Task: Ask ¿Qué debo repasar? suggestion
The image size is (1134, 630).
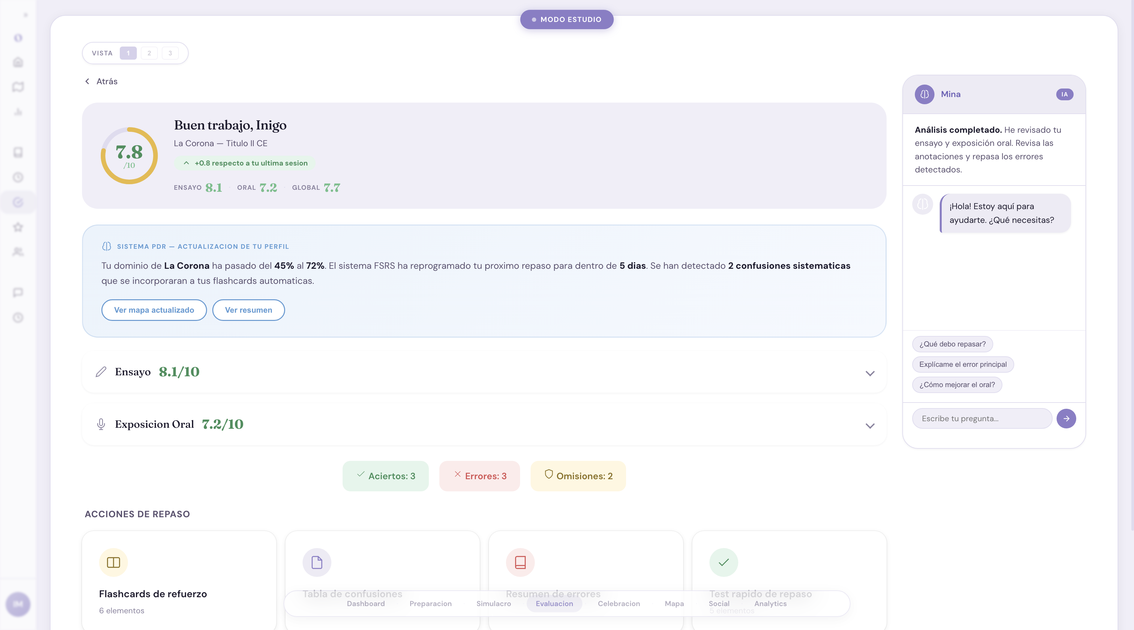Action: (953, 344)
